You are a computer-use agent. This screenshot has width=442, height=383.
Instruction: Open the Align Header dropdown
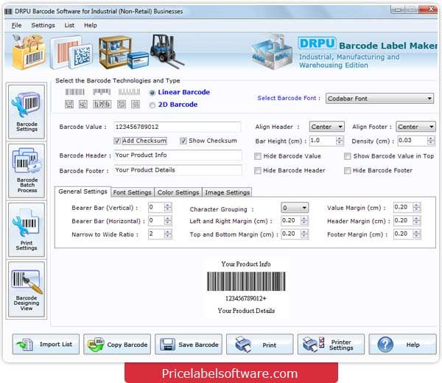click(x=326, y=127)
